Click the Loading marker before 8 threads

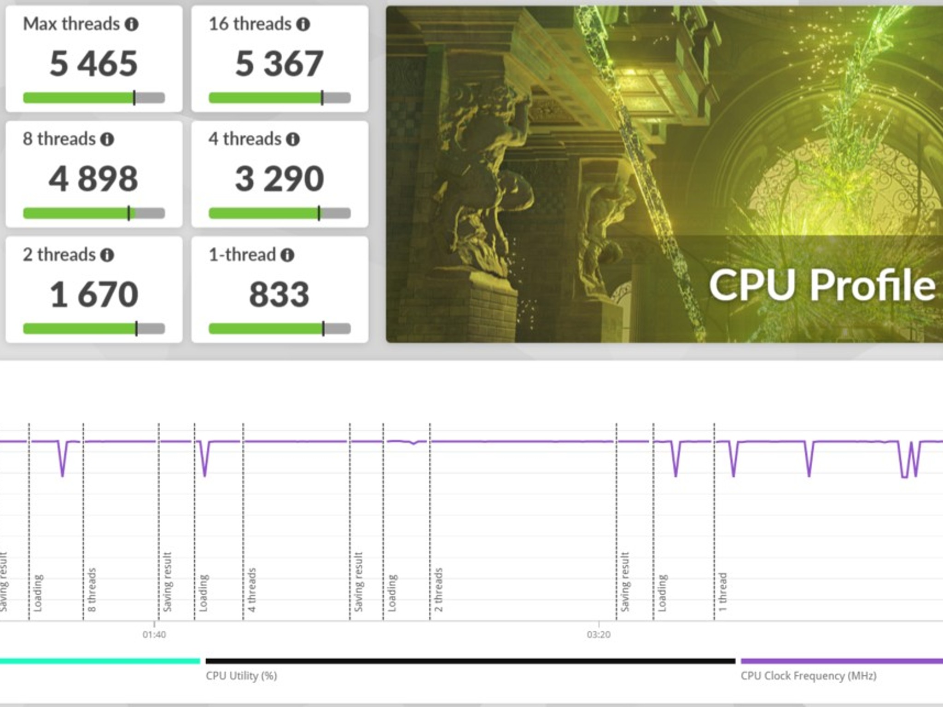(38, 593)
